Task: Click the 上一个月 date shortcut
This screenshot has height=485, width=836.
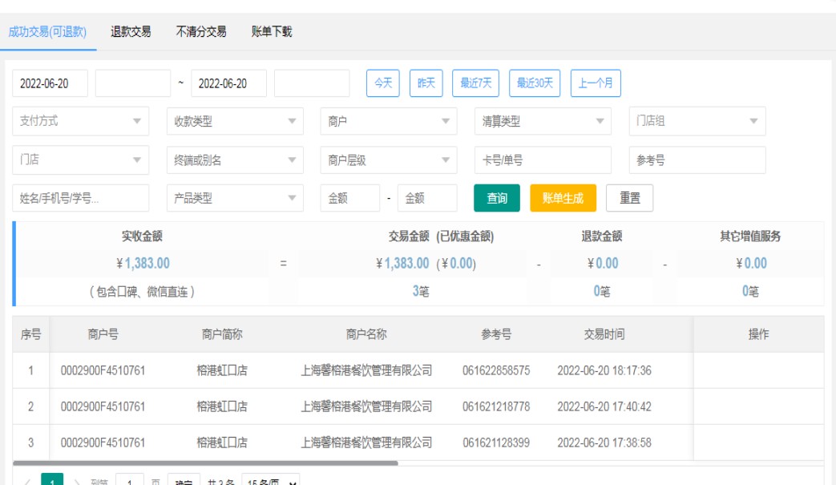Action: [596, 83]
